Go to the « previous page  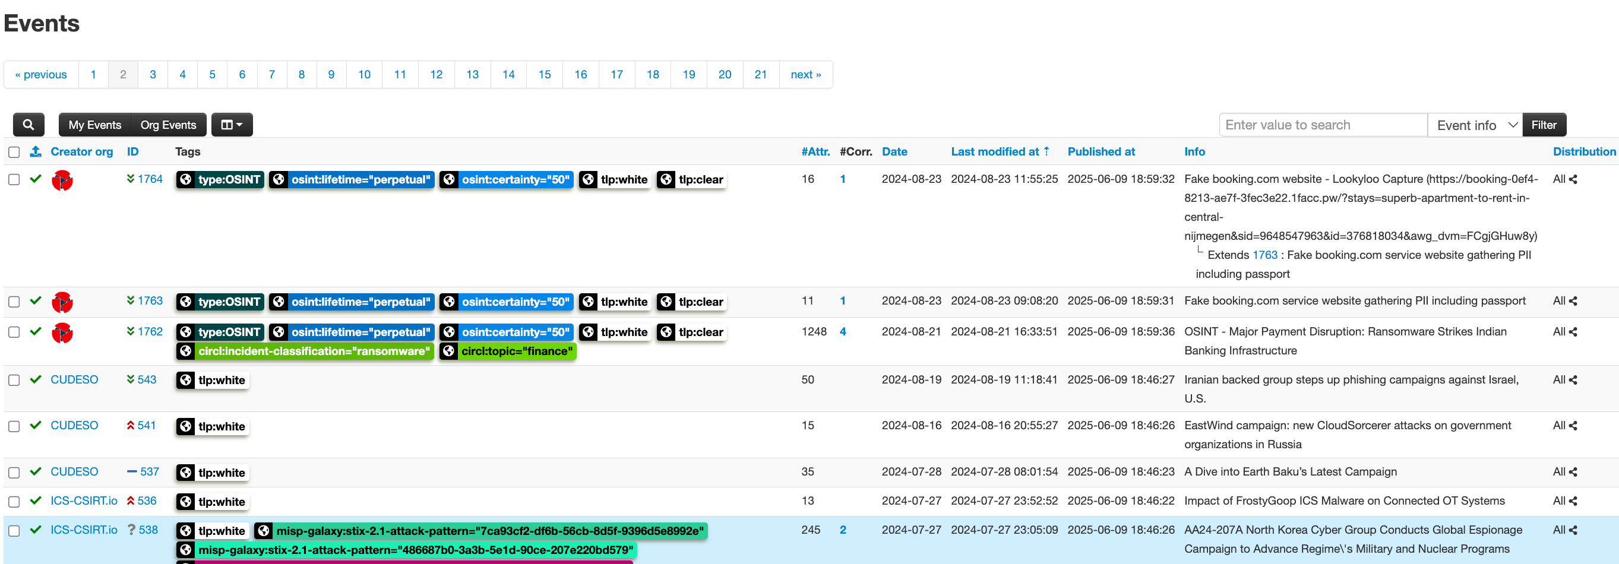click(41, 74)
